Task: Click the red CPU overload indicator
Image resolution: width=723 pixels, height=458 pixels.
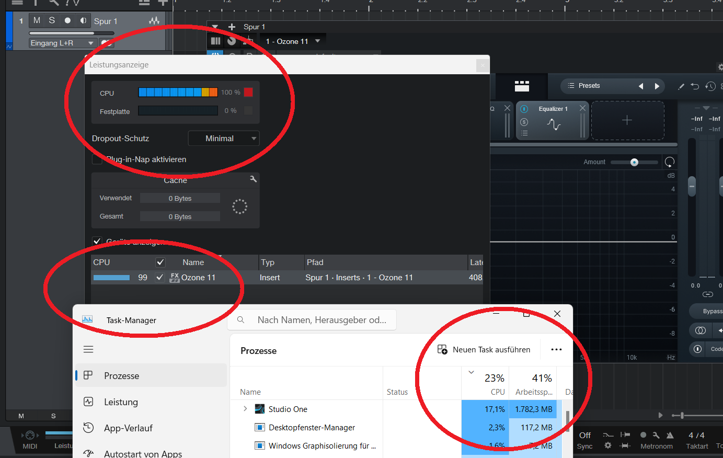Action: point(248,92)
